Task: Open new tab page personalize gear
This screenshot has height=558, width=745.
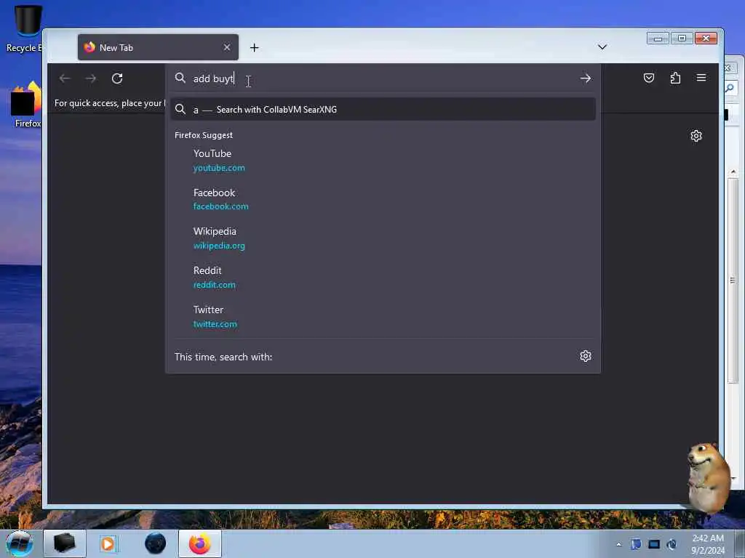Action: (x=696, y=136)
